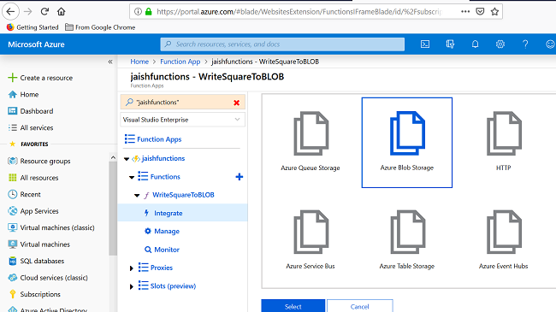556x312 pixels.
Task: Go to Function App breadcrumb link
Action: 180,62
